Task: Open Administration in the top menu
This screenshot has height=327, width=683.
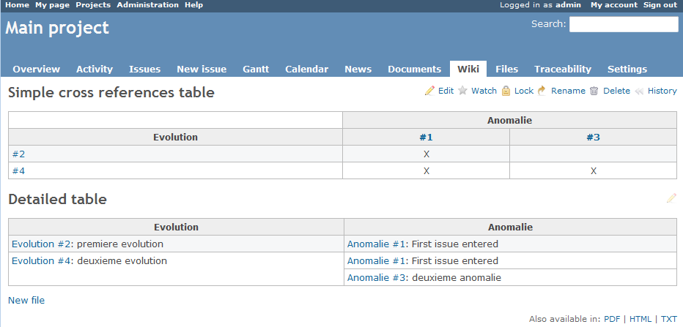Action: point(147,5)
